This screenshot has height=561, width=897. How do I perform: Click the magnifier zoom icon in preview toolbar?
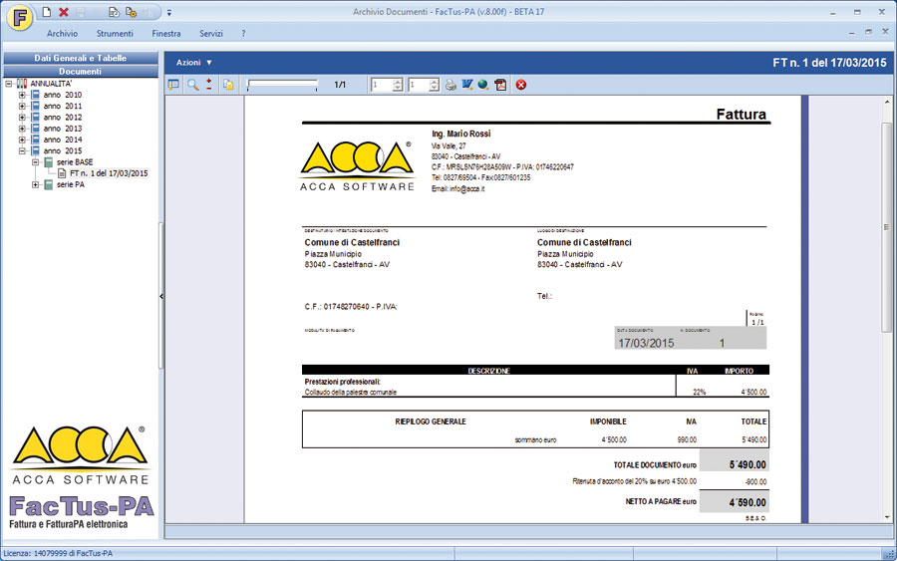(x=192, y=85)
